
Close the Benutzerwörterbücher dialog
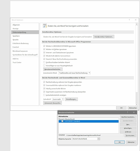click(x=134, y=112)
